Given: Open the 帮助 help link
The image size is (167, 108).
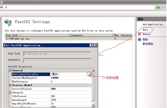Looking at the screenshot, I should (145, 39).
